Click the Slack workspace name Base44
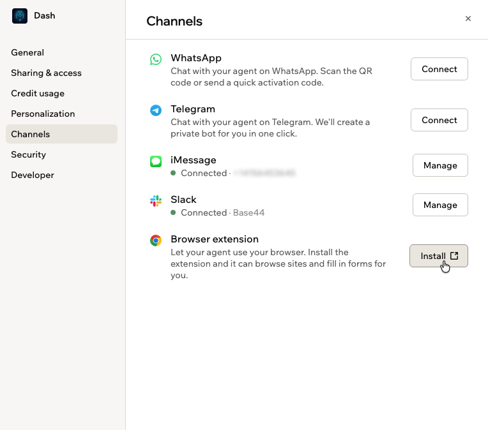 248,212
